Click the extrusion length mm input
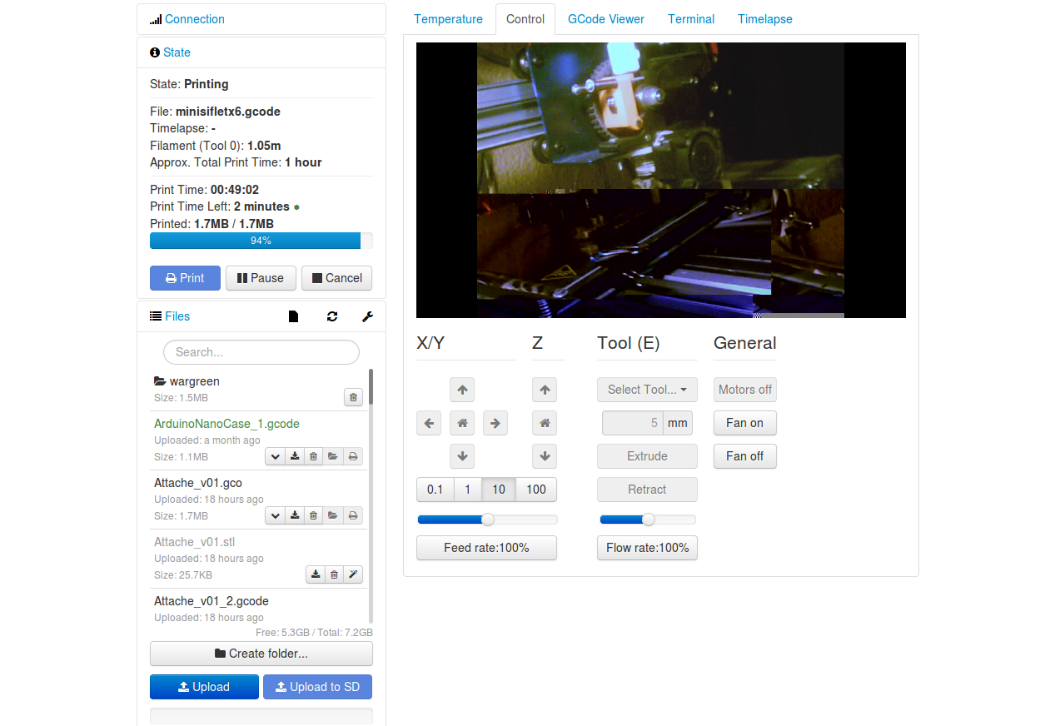The image size is (1055, 726). tap(633, 423)
